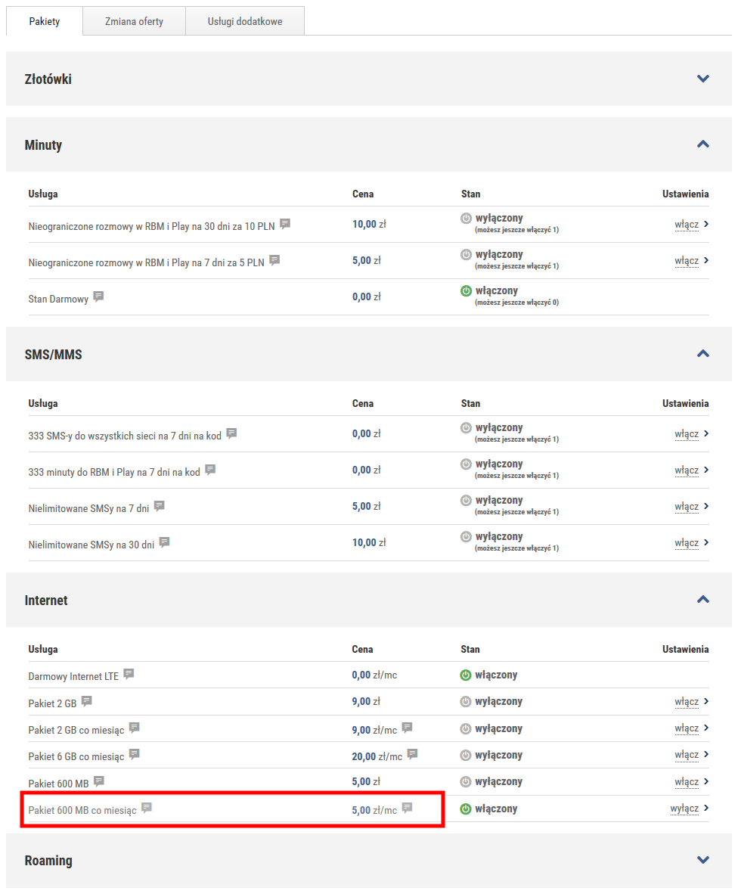Click green power status icon for Stan Darmowy
This screenshot has width=738, height=894.
pyautogui.click(x=466, y=290)
